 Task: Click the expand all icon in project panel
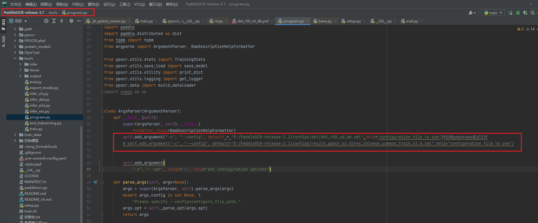click(x=54, y=21)
